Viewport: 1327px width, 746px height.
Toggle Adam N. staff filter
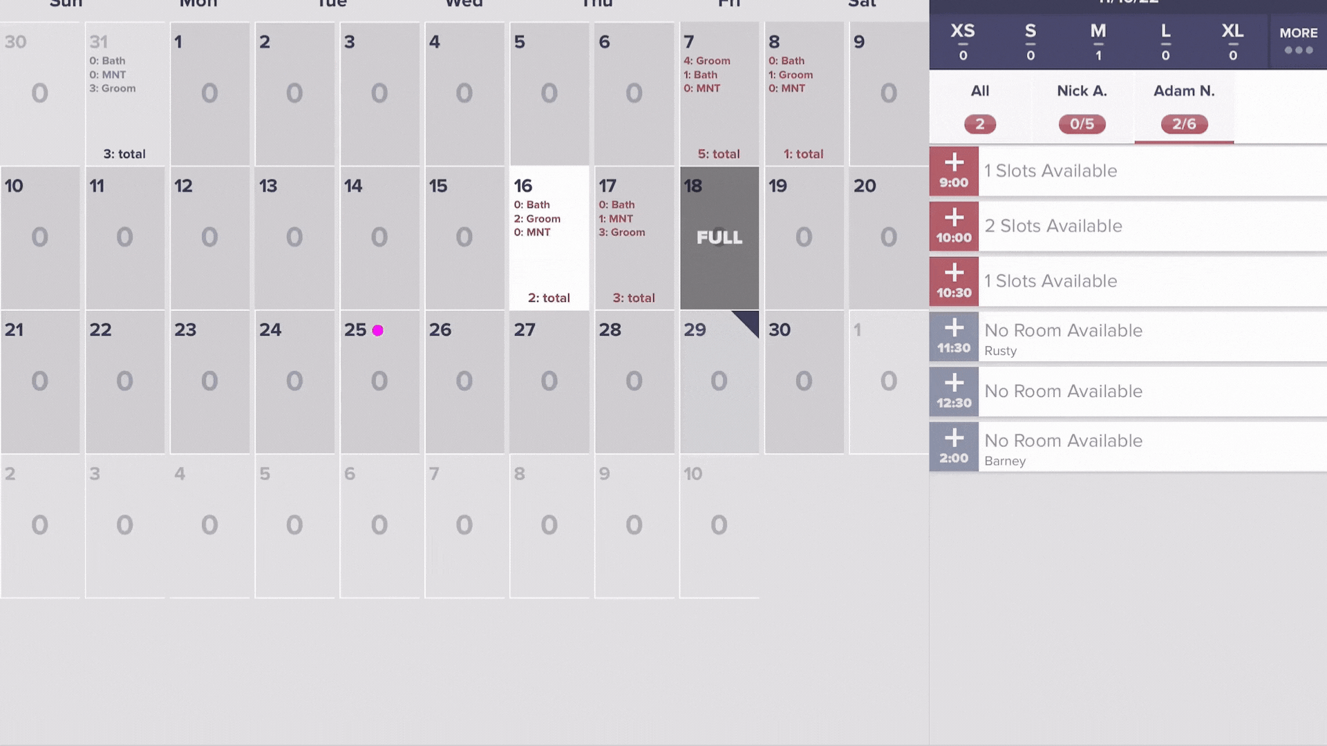(1184, 105)
